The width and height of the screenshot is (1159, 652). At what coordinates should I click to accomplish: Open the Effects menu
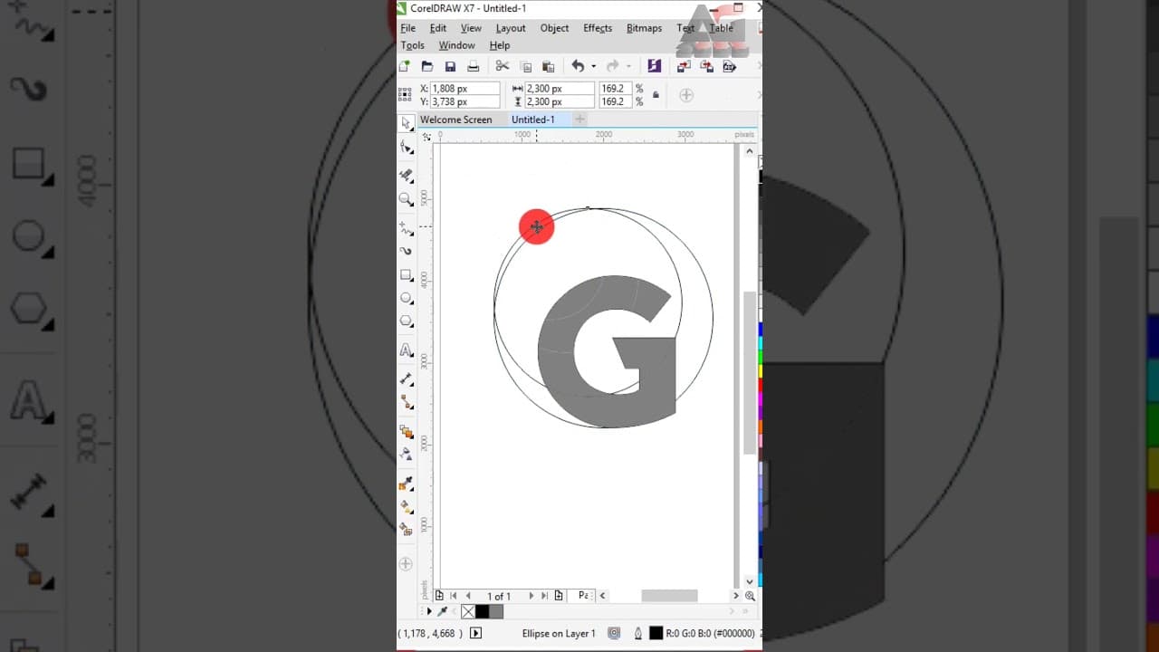(598, 28)
